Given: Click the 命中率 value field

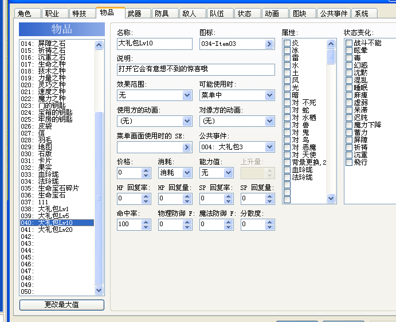Looking at the screenshot, I should pos(130,224).
